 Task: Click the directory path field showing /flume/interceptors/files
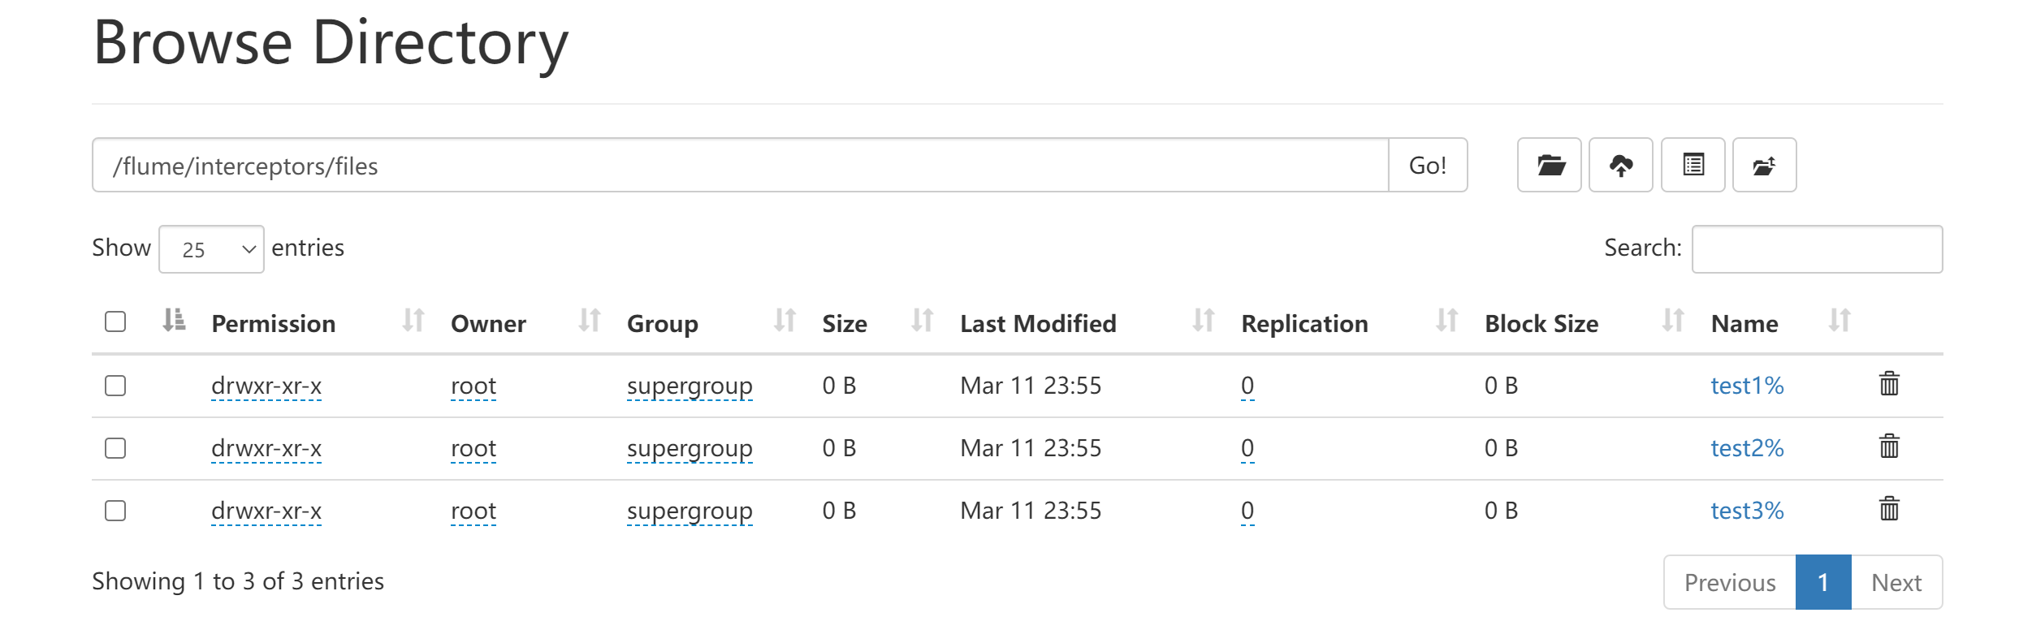(740, 165)
